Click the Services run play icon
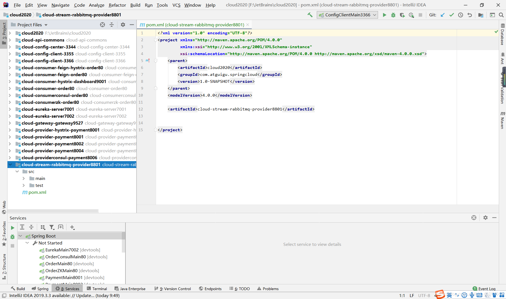The image size is (506, 299). pos(12,228)
